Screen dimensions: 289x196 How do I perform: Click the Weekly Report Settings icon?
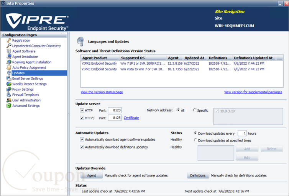9,84
